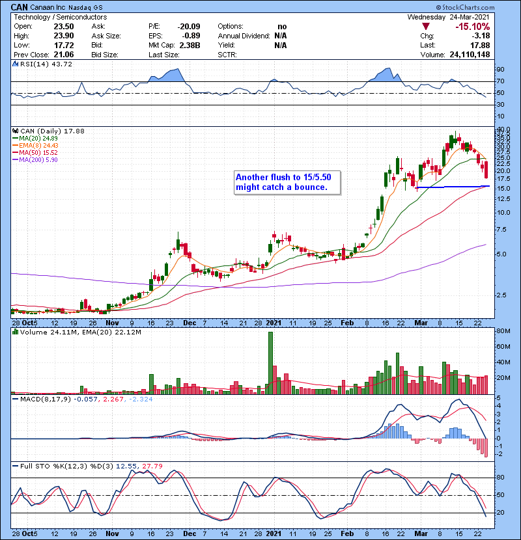The height and width of the screenshot is (540, 521).
Task: Click the tallest green volume bar near 80M
Action: tap(270, 363)
